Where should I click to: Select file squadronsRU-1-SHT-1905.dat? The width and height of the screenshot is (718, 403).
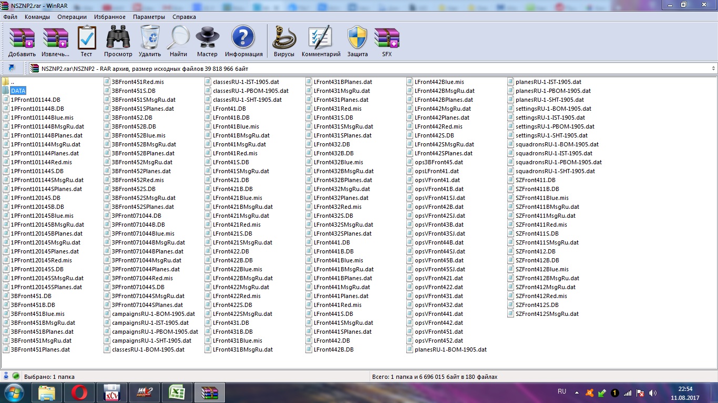pos(551,171)
